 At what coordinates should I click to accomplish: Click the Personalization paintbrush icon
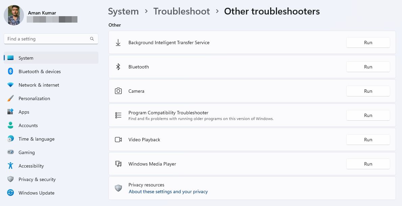point(10,98)
